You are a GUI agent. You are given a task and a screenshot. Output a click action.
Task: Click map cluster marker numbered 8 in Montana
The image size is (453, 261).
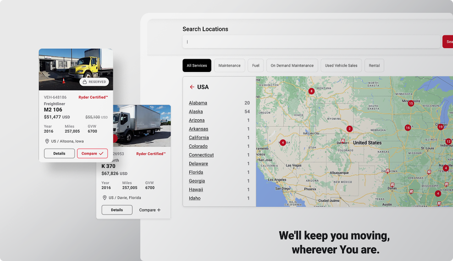(311, 91)
